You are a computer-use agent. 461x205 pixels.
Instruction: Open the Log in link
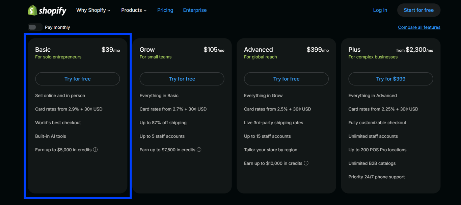click(380, 10)
